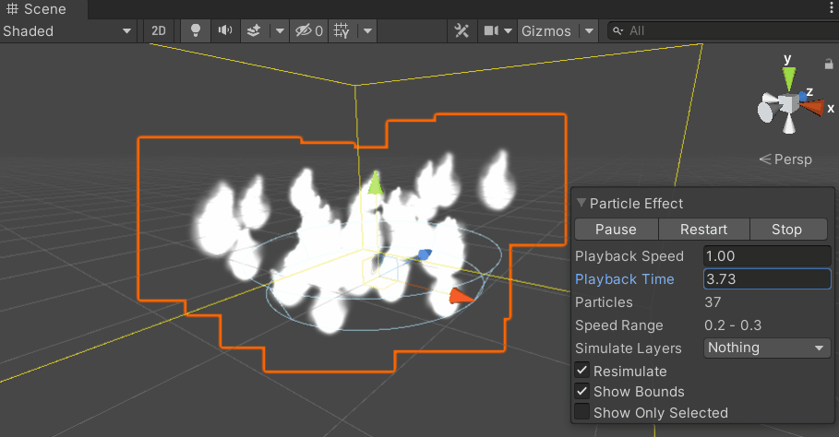The width and height of the screenshot is (839, 437).
Task: Uncheck the Resimulate checkbox
Action: click(582, 371)
